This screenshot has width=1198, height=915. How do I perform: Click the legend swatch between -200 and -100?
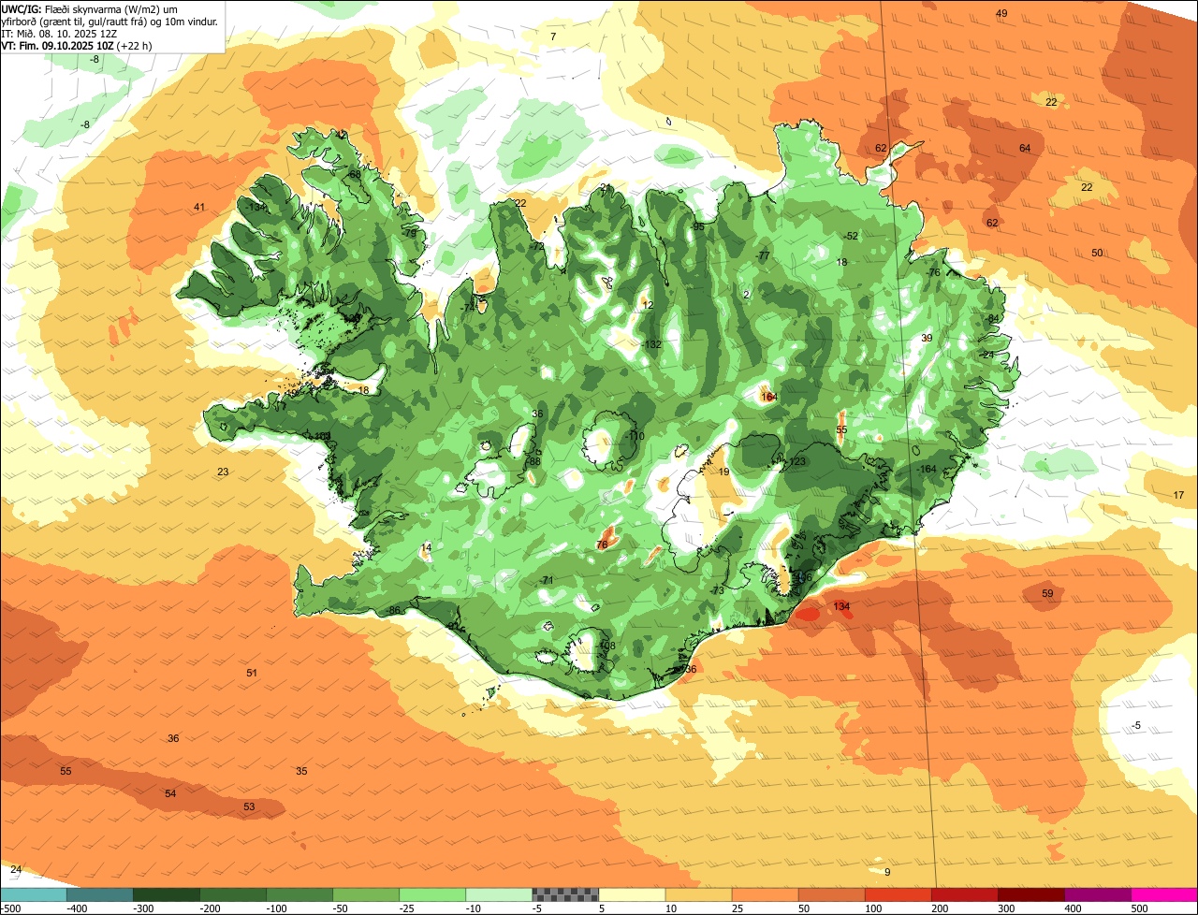(x=232, y=894)
